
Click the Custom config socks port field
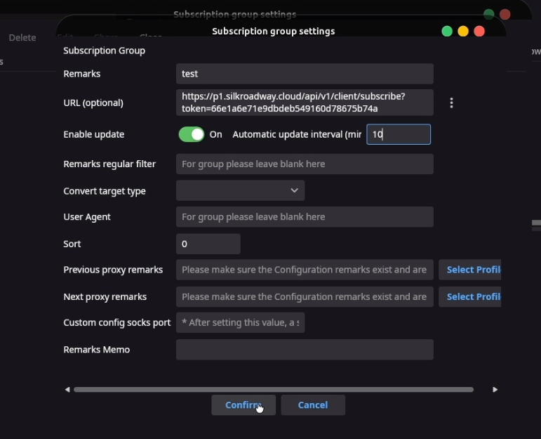coord(240,323)
